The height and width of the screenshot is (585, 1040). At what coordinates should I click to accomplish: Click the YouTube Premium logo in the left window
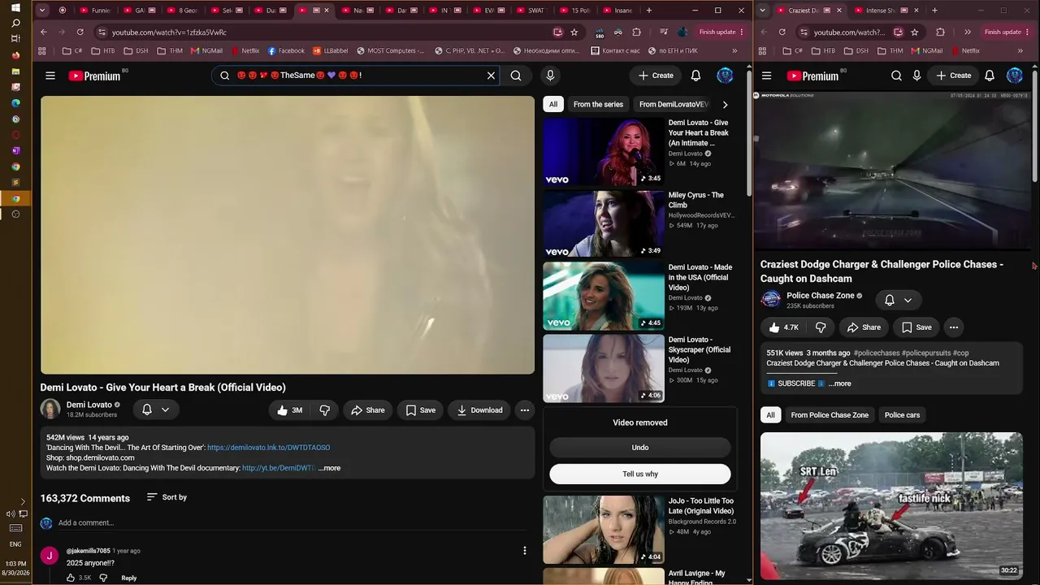pyautogui.click(x=94, y=76)
